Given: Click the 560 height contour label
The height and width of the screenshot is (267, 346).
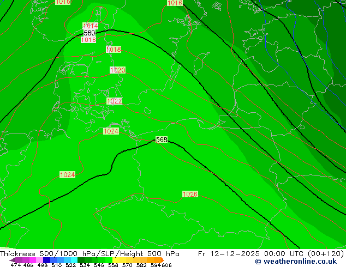Looking at the screenshot, I should tap(90, 33).
